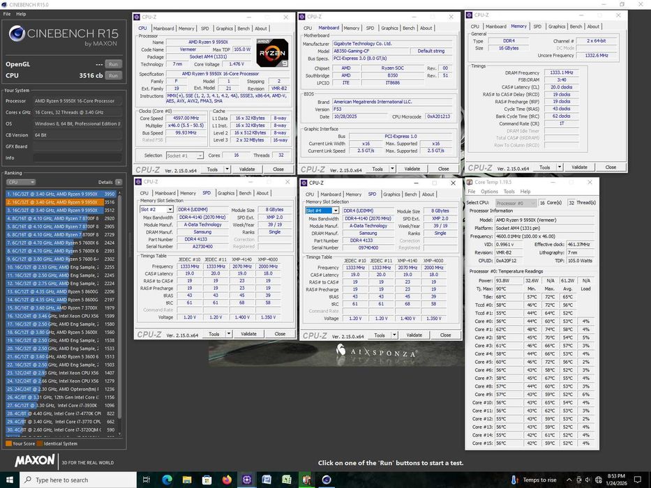Click the Core Speed value 4597.00 MHz

click(186, 119)
